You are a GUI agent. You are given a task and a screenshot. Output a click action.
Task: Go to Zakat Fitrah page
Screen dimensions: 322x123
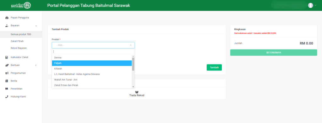tap(17, 41)
